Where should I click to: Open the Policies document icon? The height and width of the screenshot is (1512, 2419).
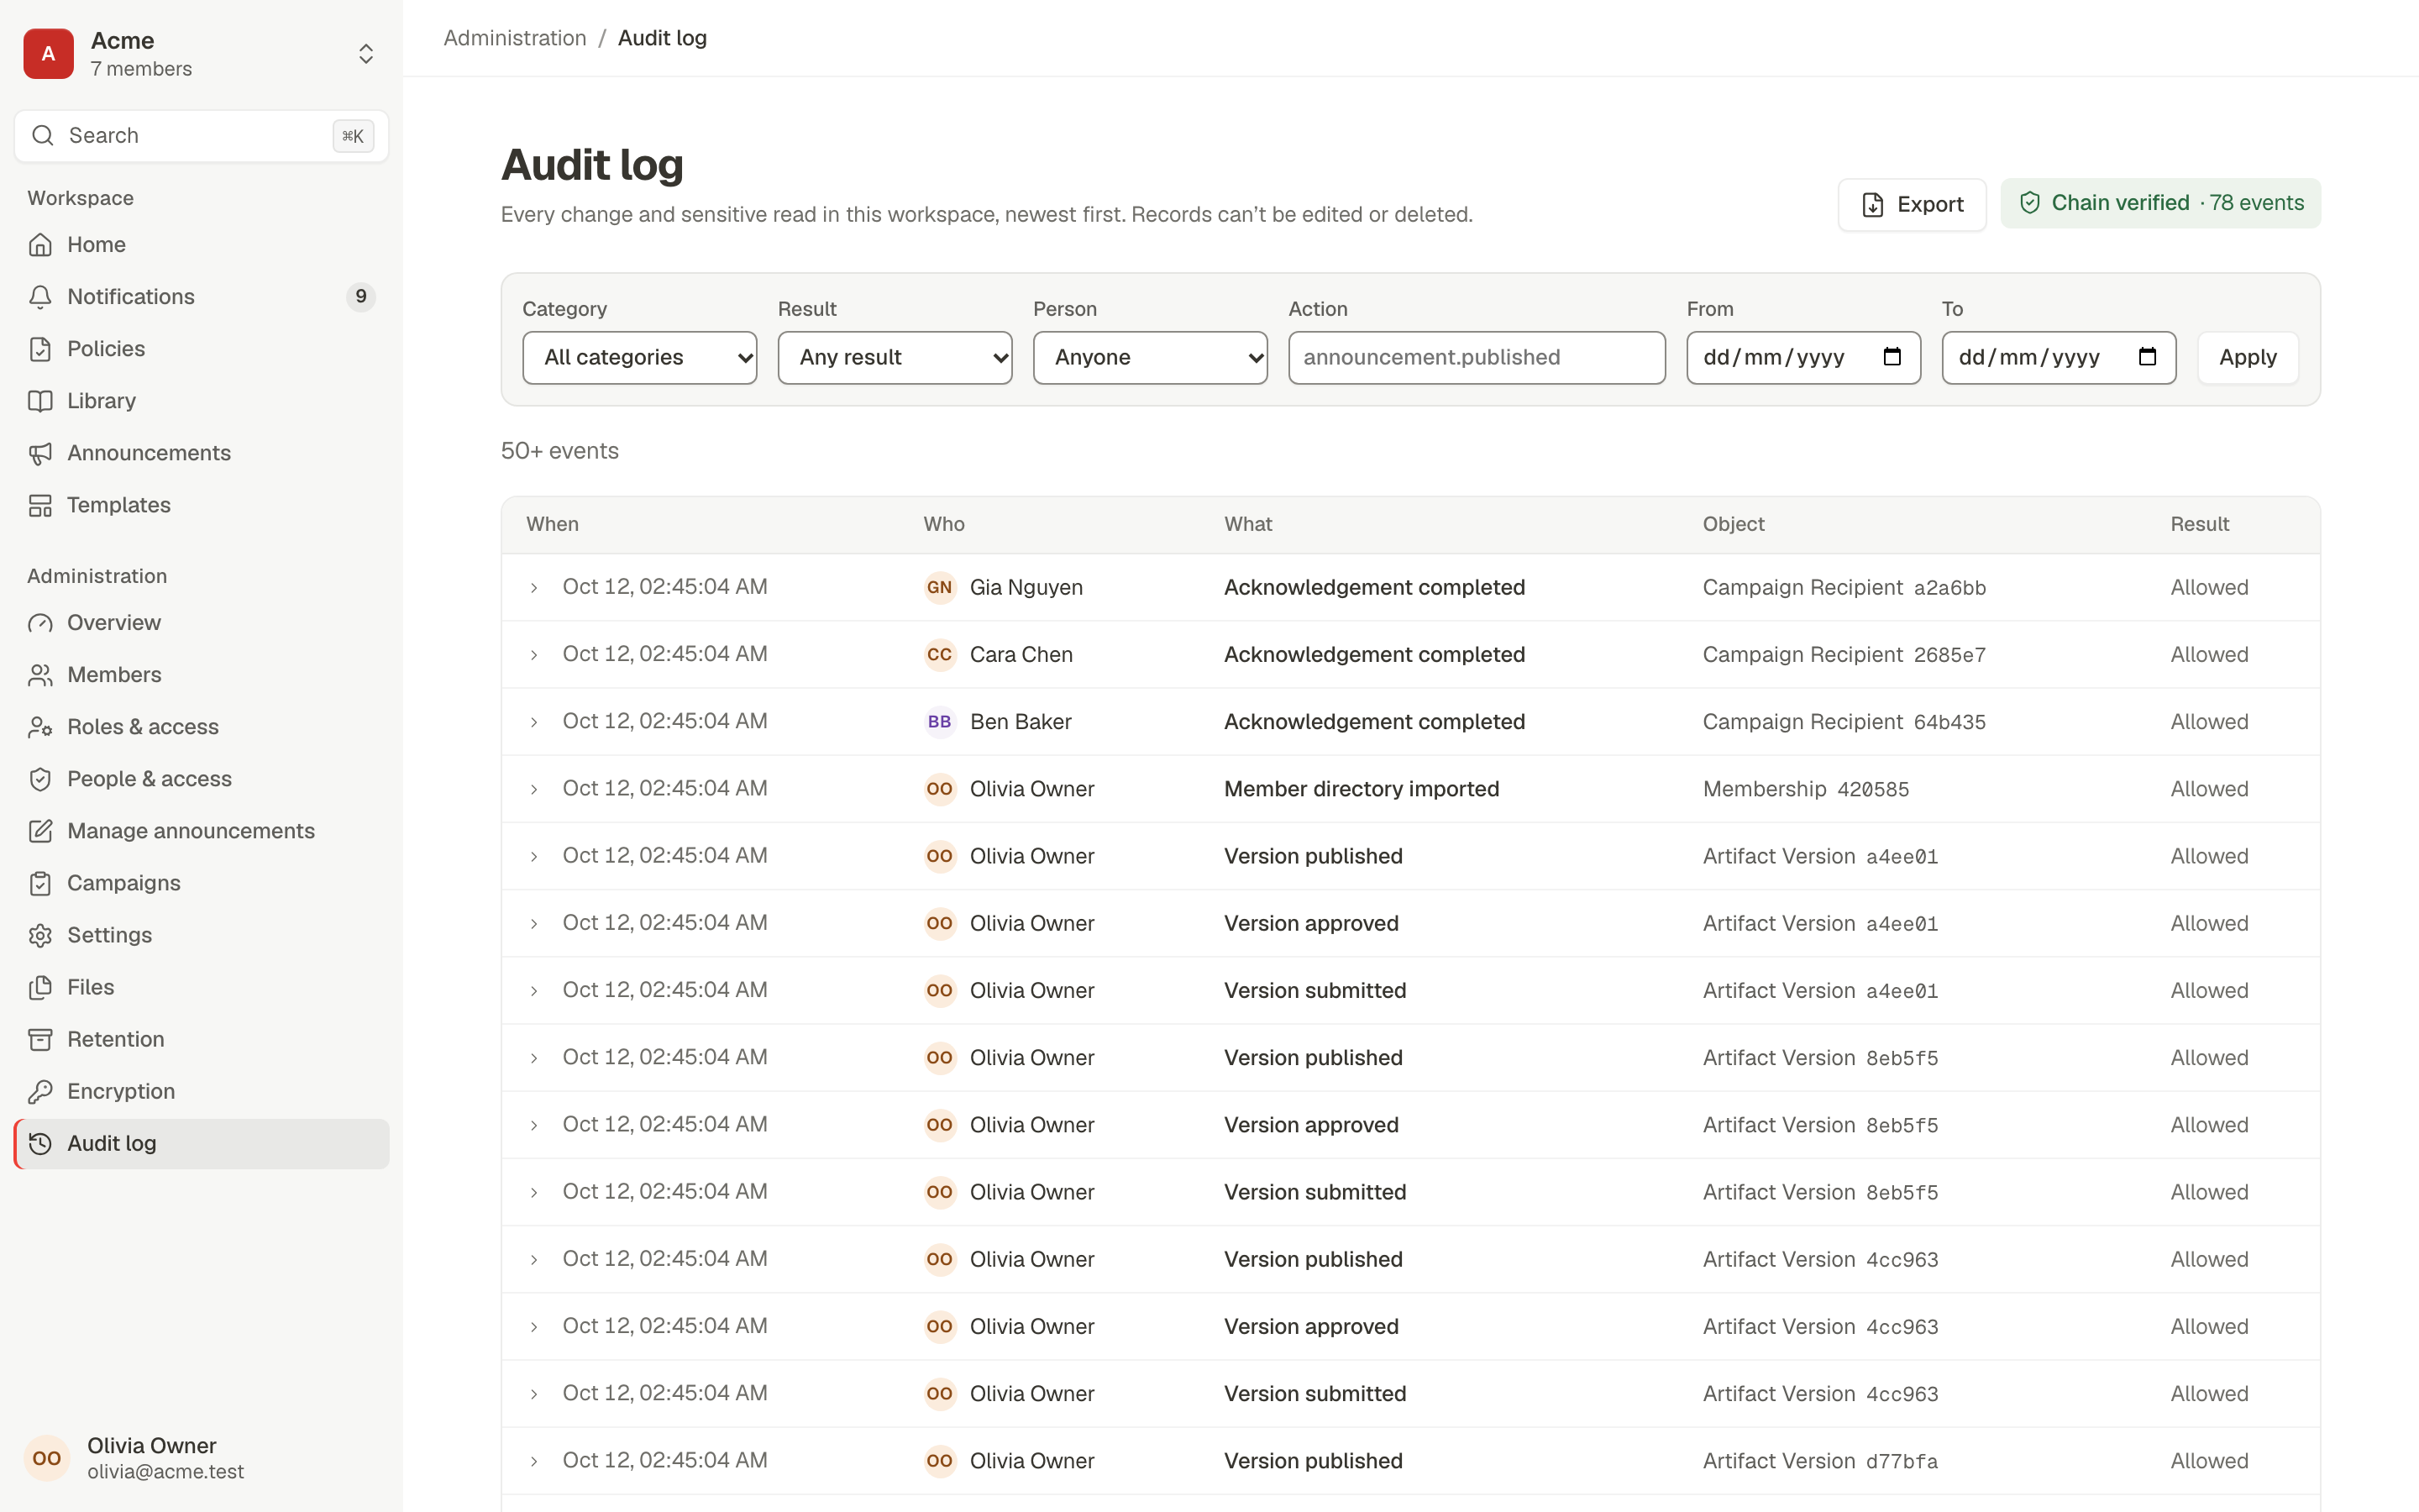pos(40,349)
